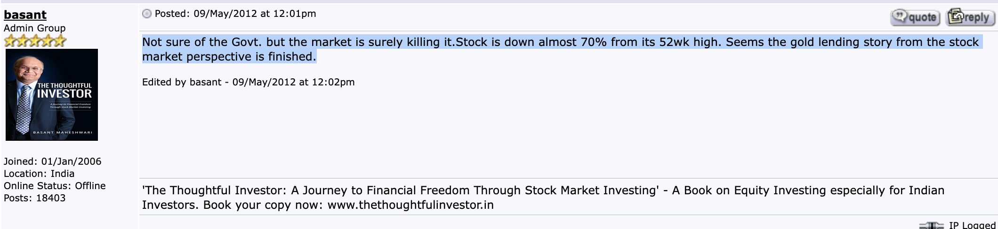This screenshot has width=998, height=229.
Task: Click the 'Location: India' text
Action: tap(39, 174)
